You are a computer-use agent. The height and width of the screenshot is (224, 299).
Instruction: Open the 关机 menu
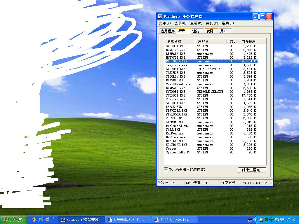pos(212,23)
